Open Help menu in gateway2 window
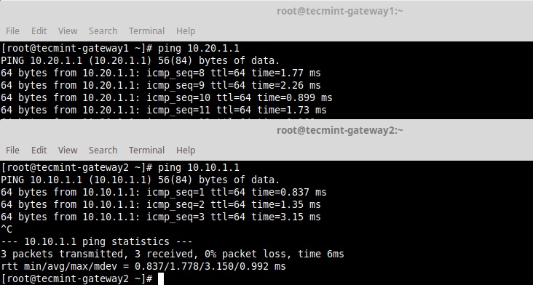The width and height of the screenshot is (533, 285). click(186, 150)
